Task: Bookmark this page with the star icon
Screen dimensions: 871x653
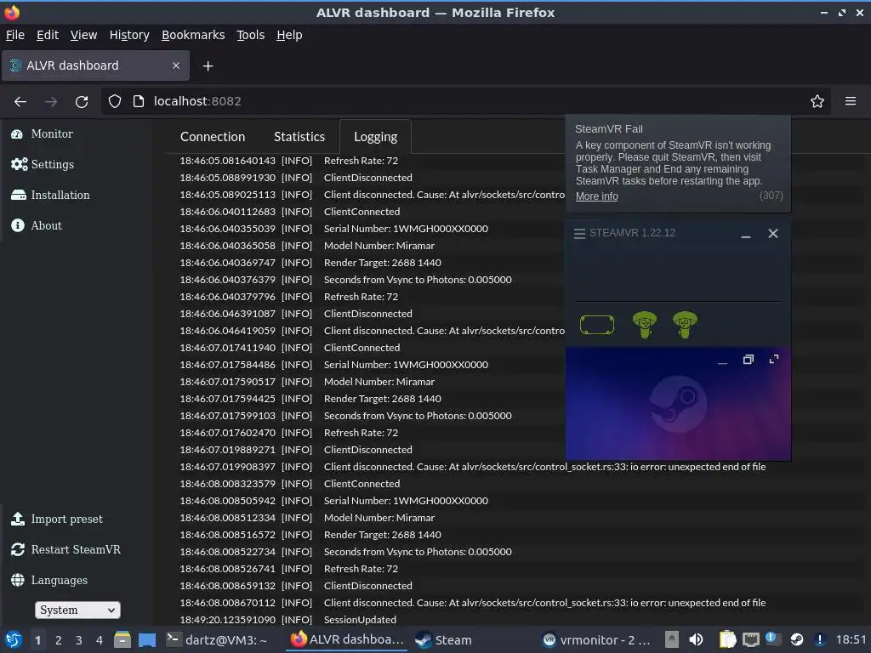Action: (x=817, y=101)
